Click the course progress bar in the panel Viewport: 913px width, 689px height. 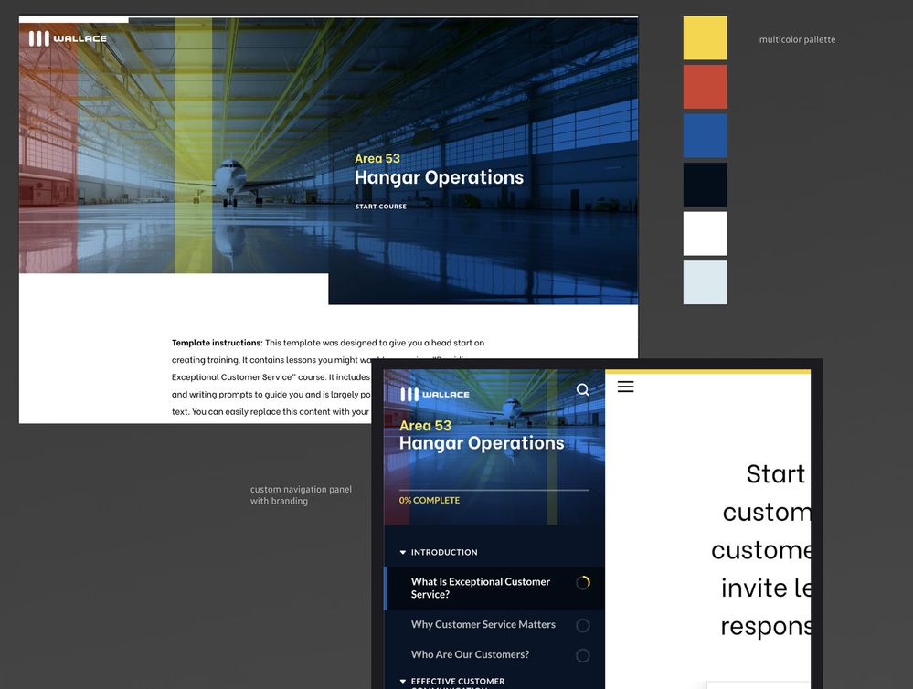(x=494, y=490)
